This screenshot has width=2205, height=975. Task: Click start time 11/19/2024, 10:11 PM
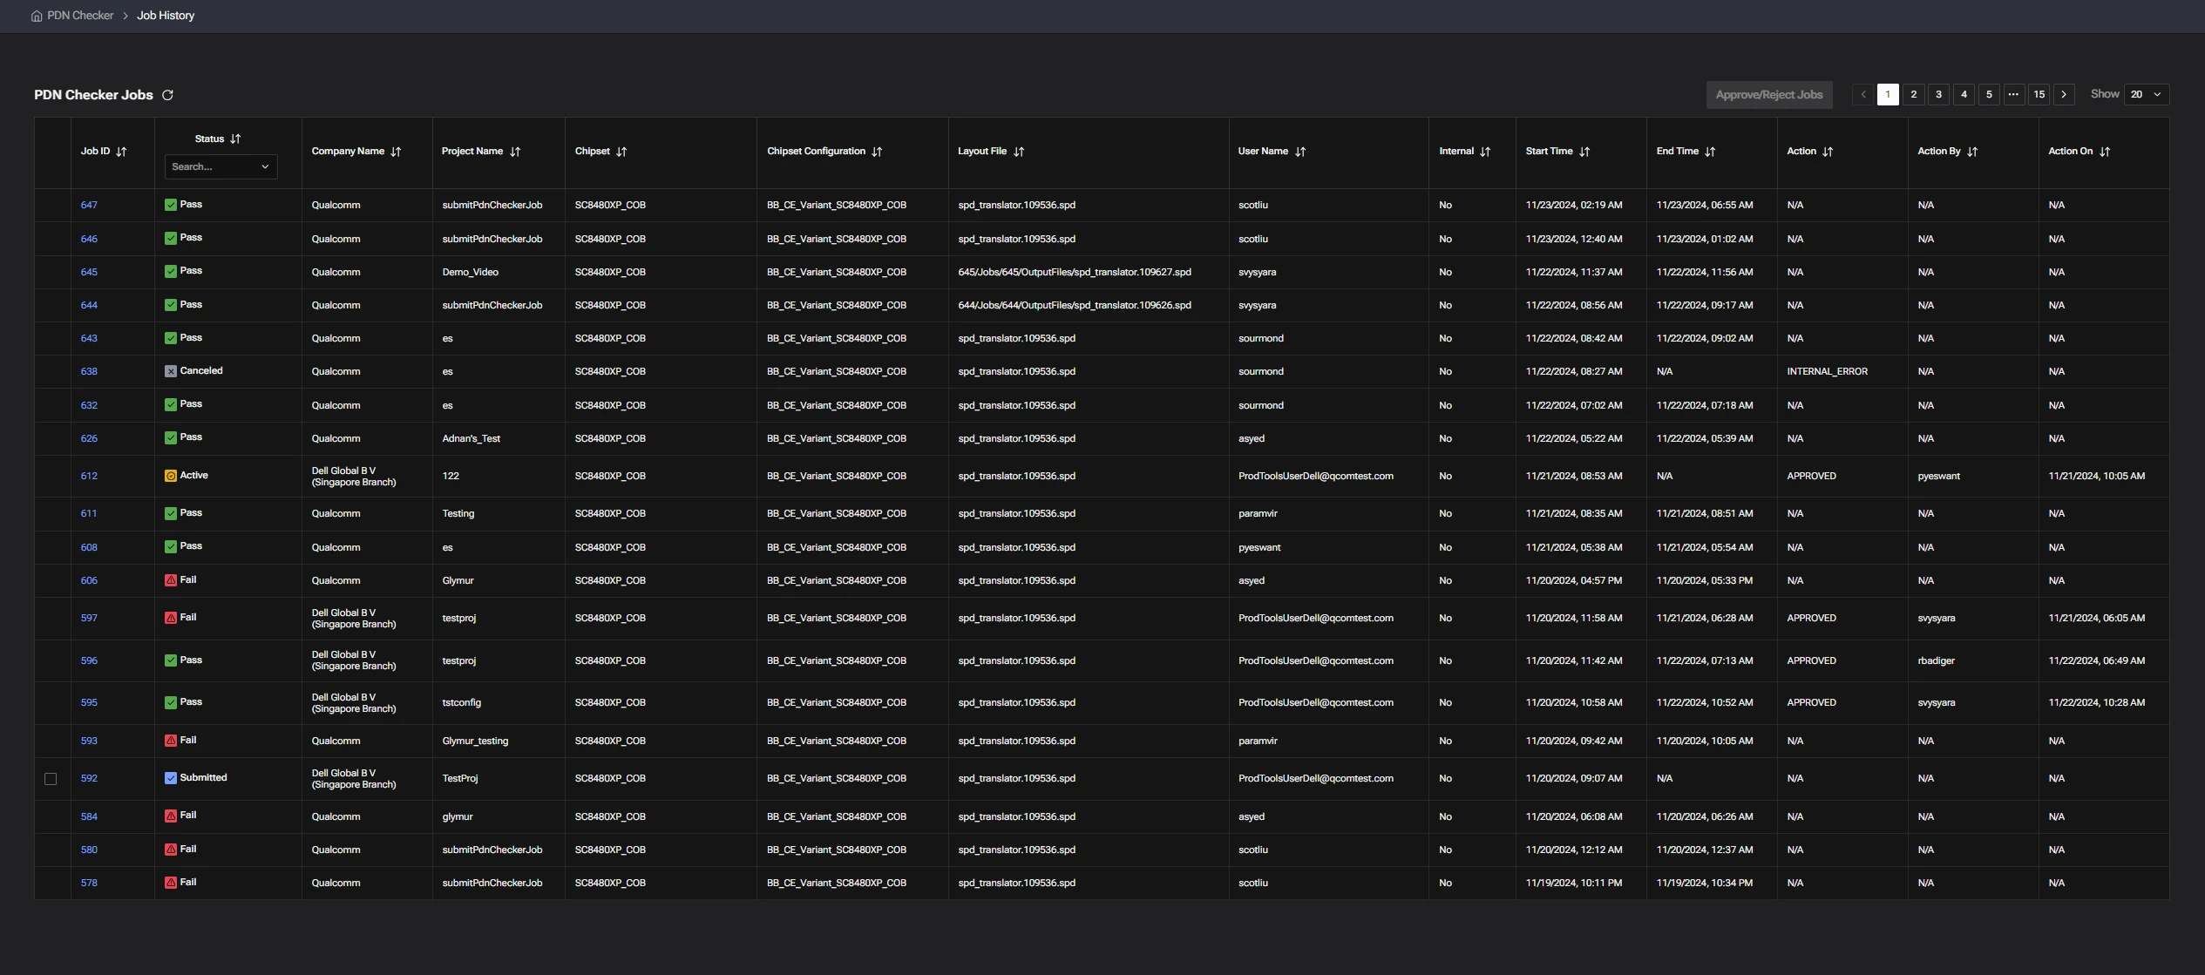[x=1574, y=884]
